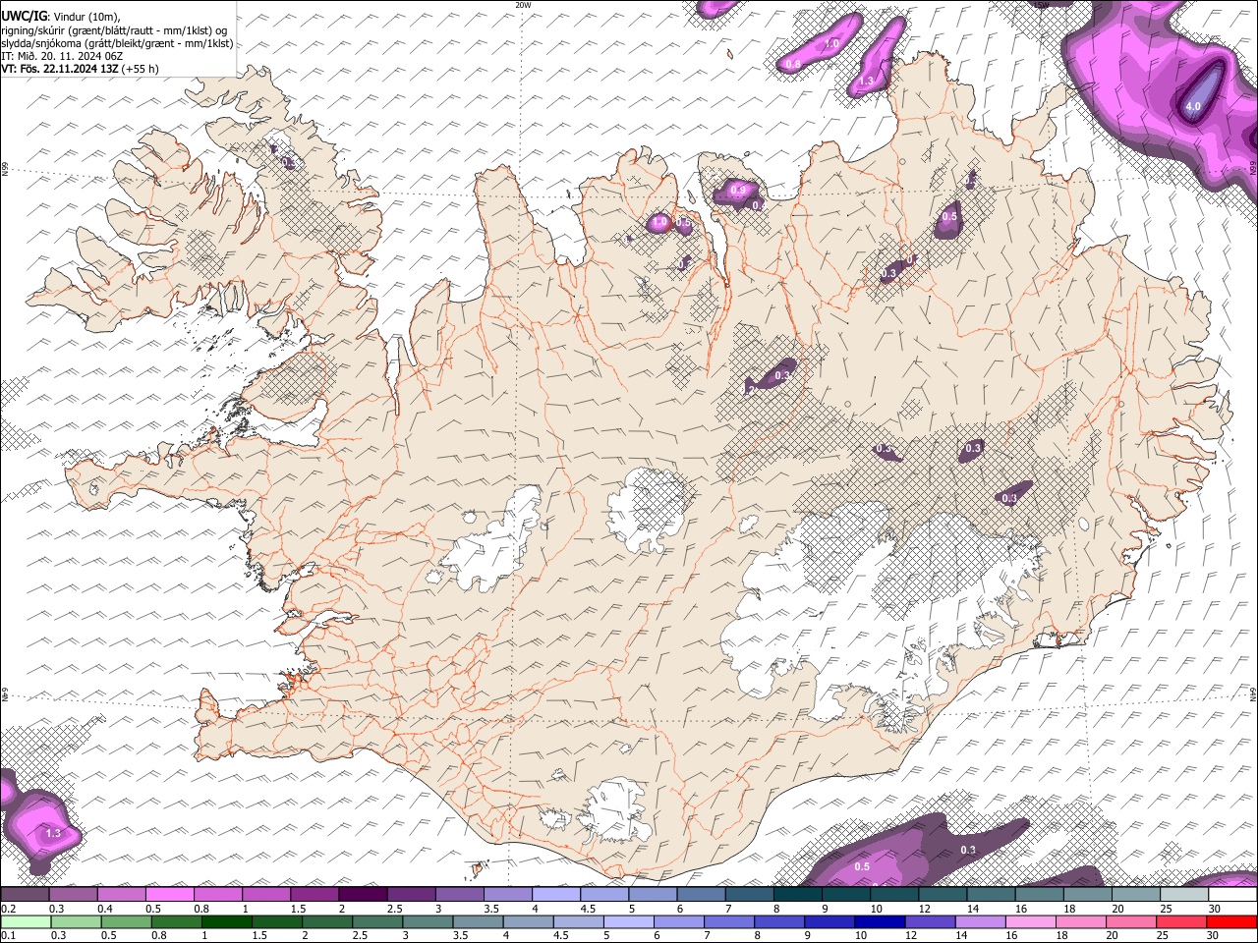Click the "20W" longitude label at top
1258x943 pixels.
coord(523,5)
